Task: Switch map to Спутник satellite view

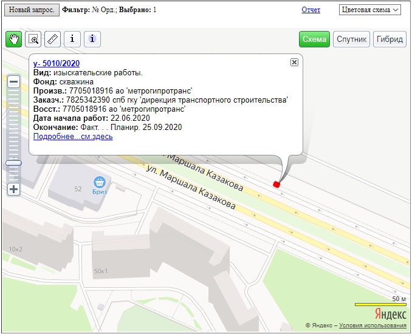Action: (351, 39)
